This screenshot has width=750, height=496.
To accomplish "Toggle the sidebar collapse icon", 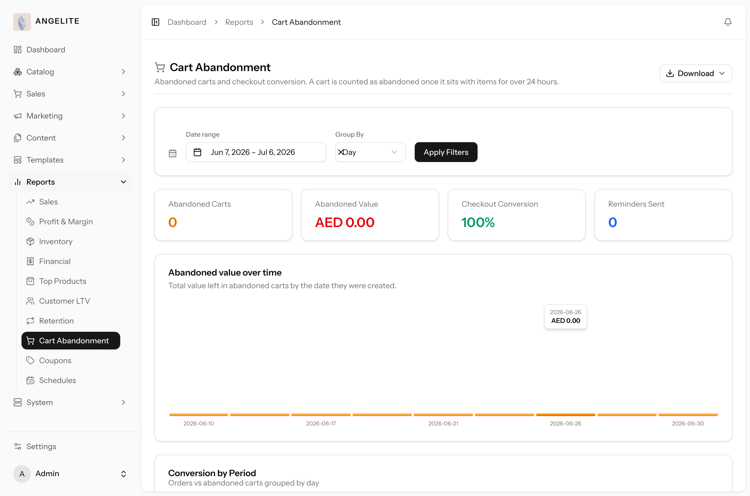I will 156,22.
